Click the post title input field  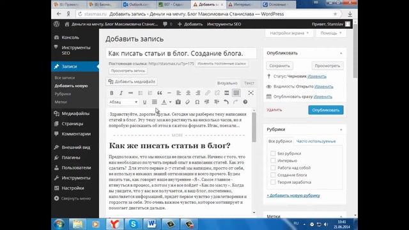point(181,54)
